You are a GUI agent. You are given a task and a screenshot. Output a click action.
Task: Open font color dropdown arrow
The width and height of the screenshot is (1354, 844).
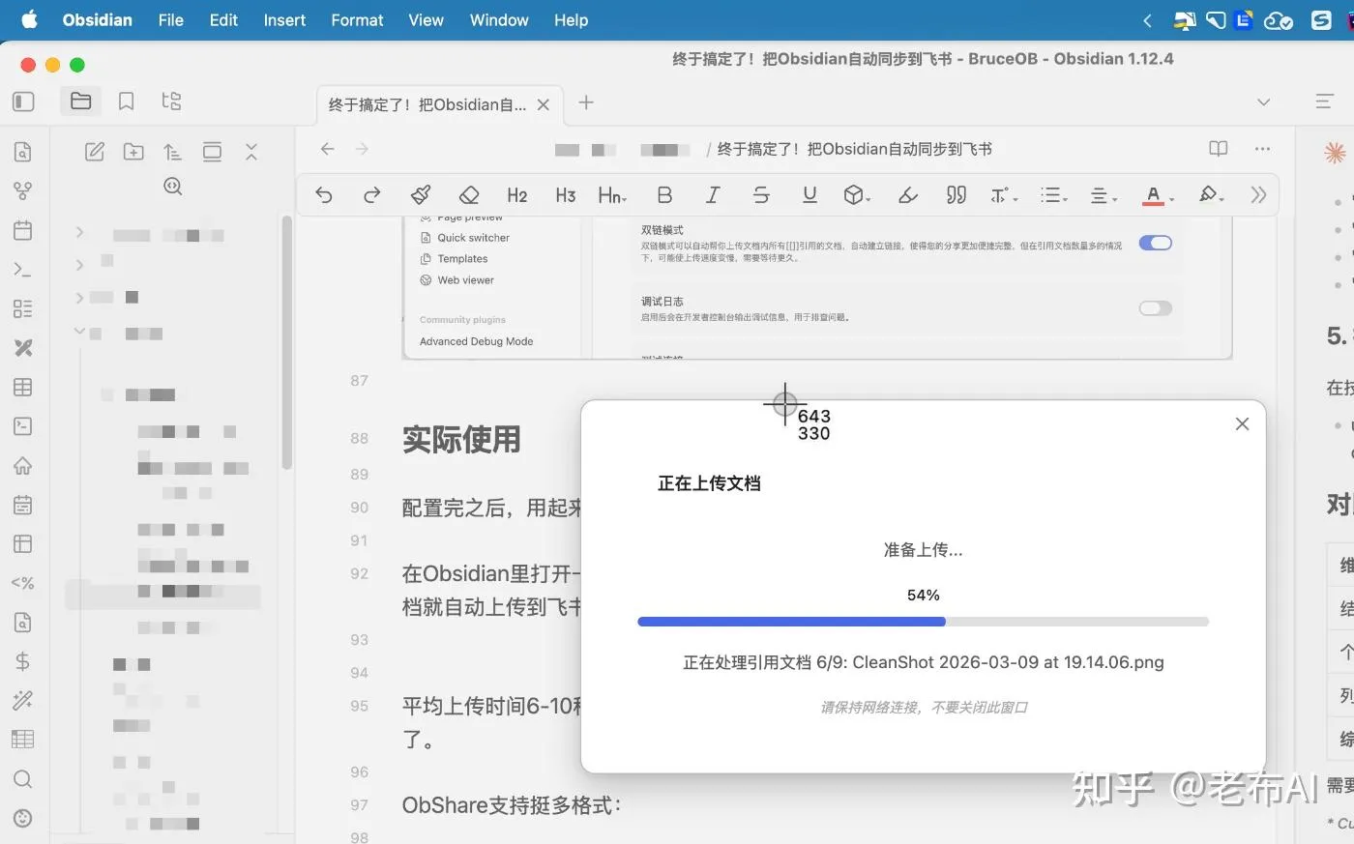[1172, 199]
